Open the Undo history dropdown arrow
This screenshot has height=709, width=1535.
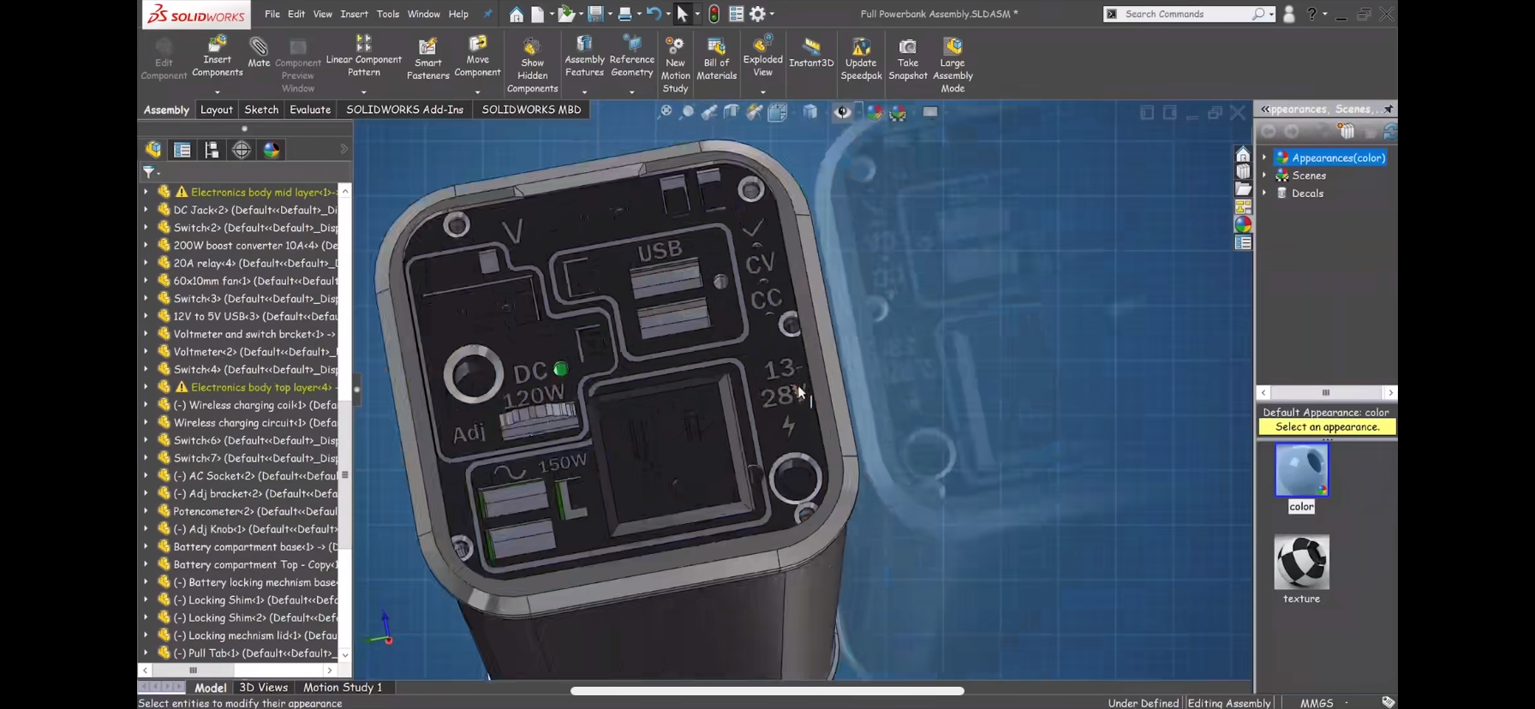(x=667, y=14)
